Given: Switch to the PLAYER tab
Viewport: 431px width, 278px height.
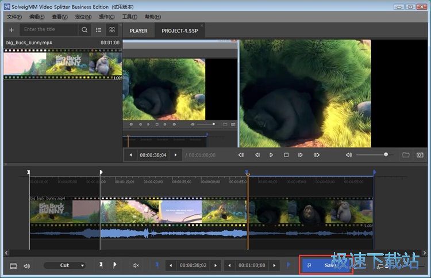Looking at the screenshot, I should click(x=138, y=31).
